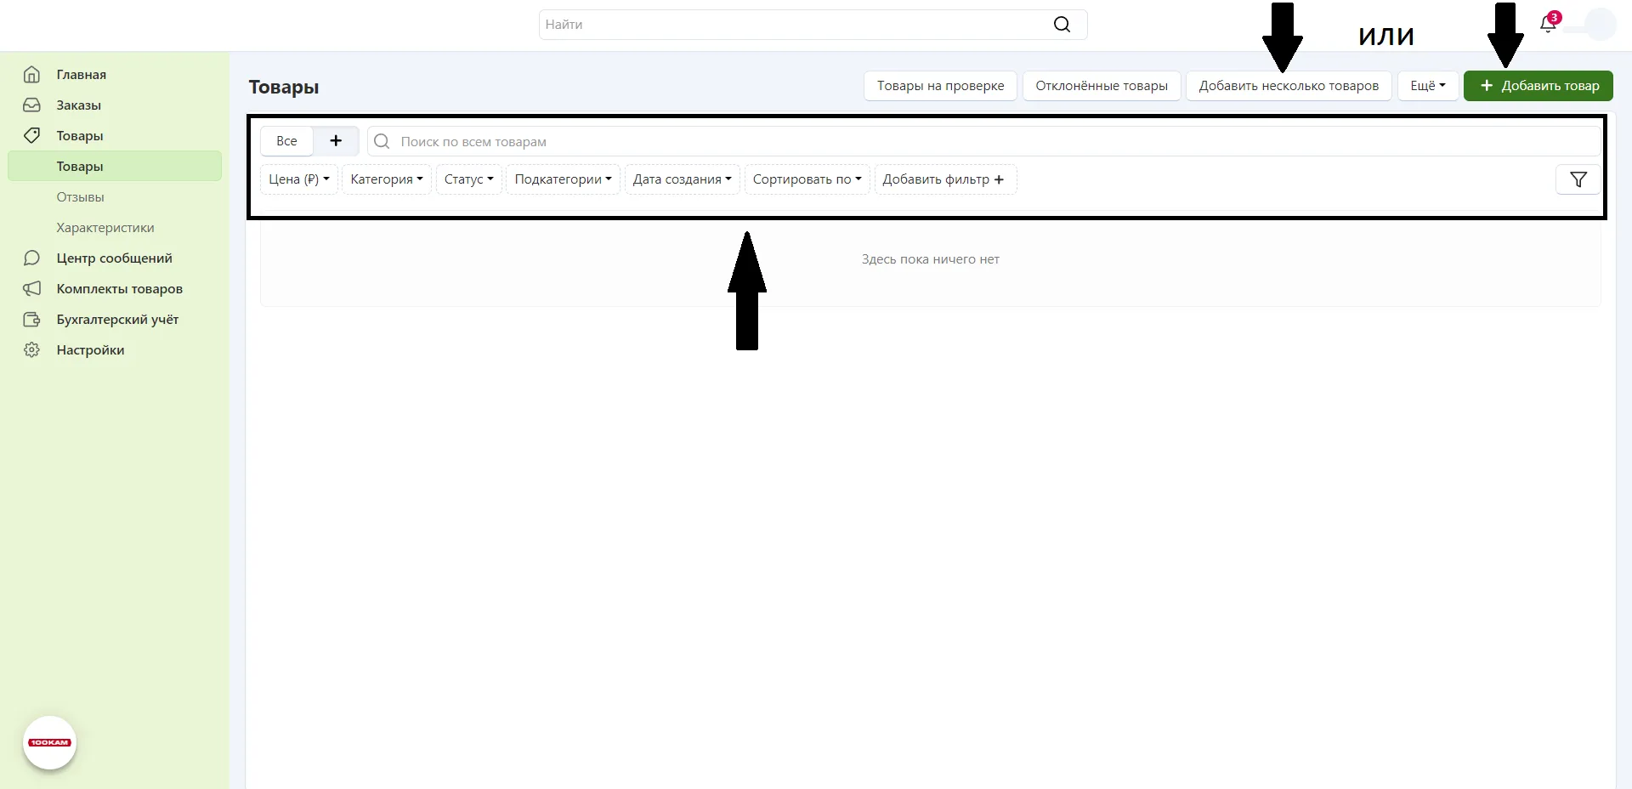Image resolution: width=1632 pixels, height=789 pixels.
Task: Open the Сортировать по dropdown
Action: pyautogui.click(x=807, y=179)
